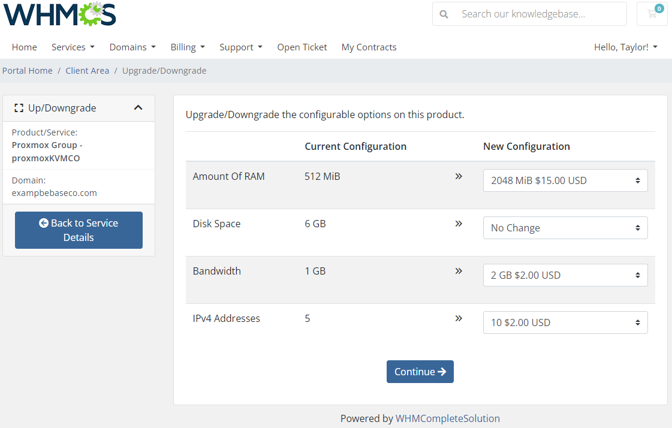Click the 'Amount Of RAM' label

228,176
